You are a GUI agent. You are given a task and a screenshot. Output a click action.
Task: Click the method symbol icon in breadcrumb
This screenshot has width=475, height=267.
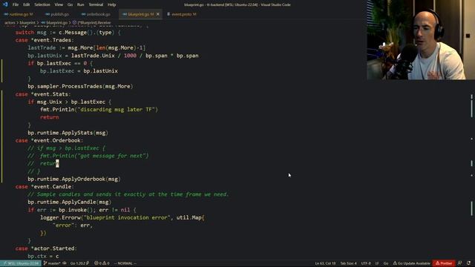[x=74, y=23]
